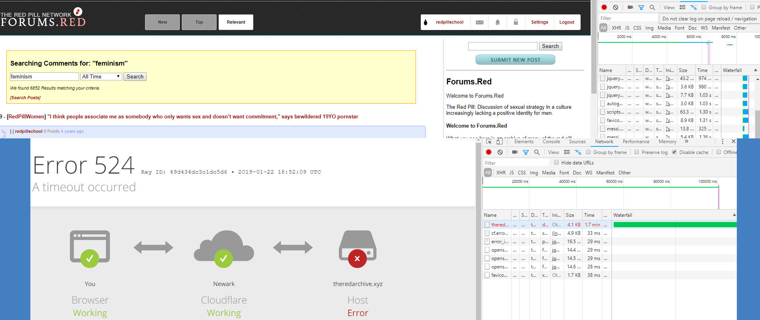Switch to large rows view in upper DevTools
The height and width of the screenshot is (320, 760).
click(682, 7)
